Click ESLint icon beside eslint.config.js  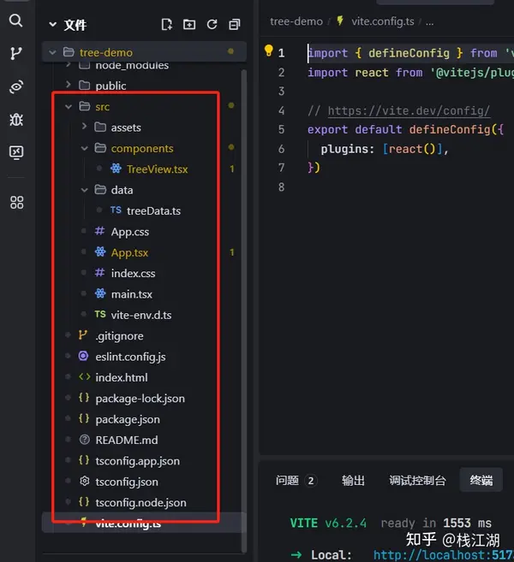(83, 356)
